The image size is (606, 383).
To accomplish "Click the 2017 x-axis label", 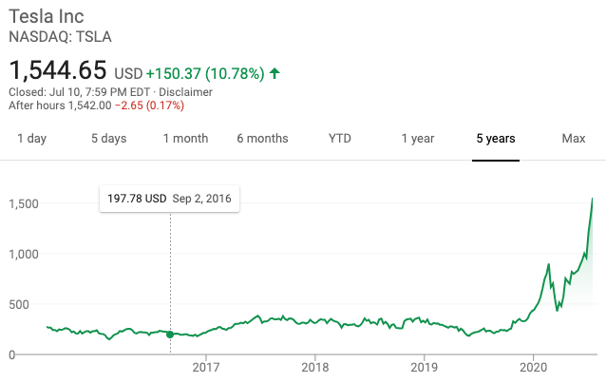I will (x=206, y=367).
